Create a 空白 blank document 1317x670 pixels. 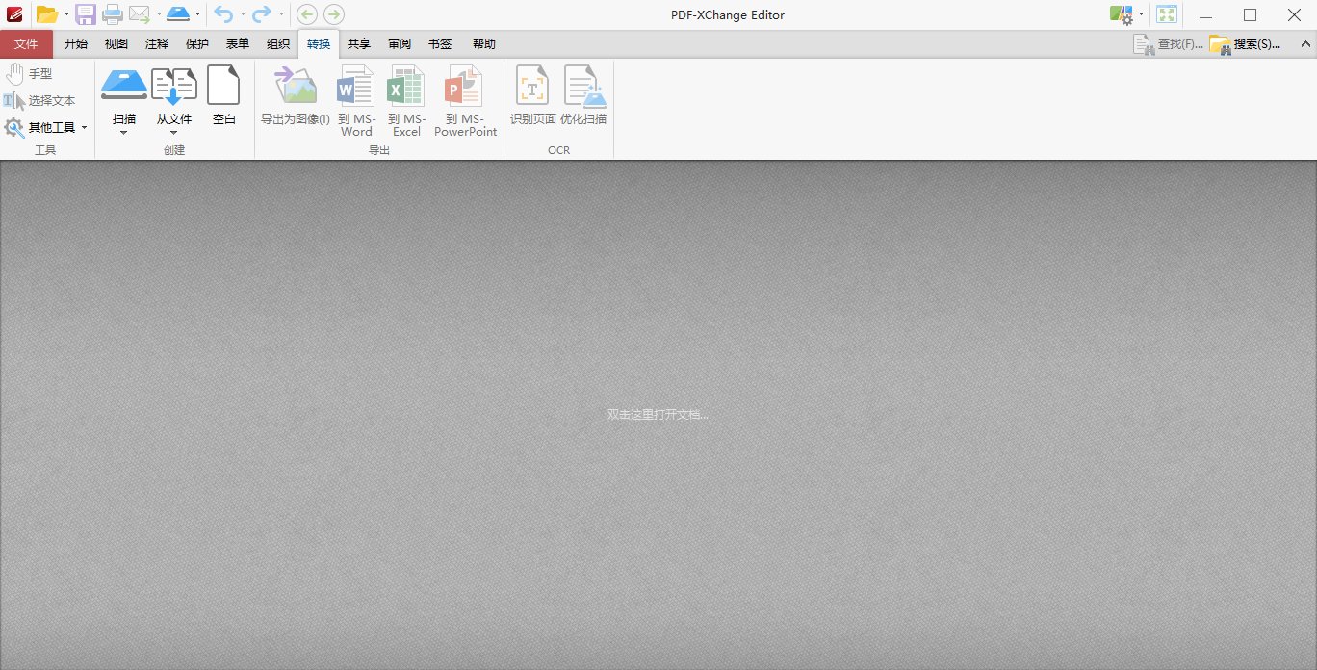[224, 94]
